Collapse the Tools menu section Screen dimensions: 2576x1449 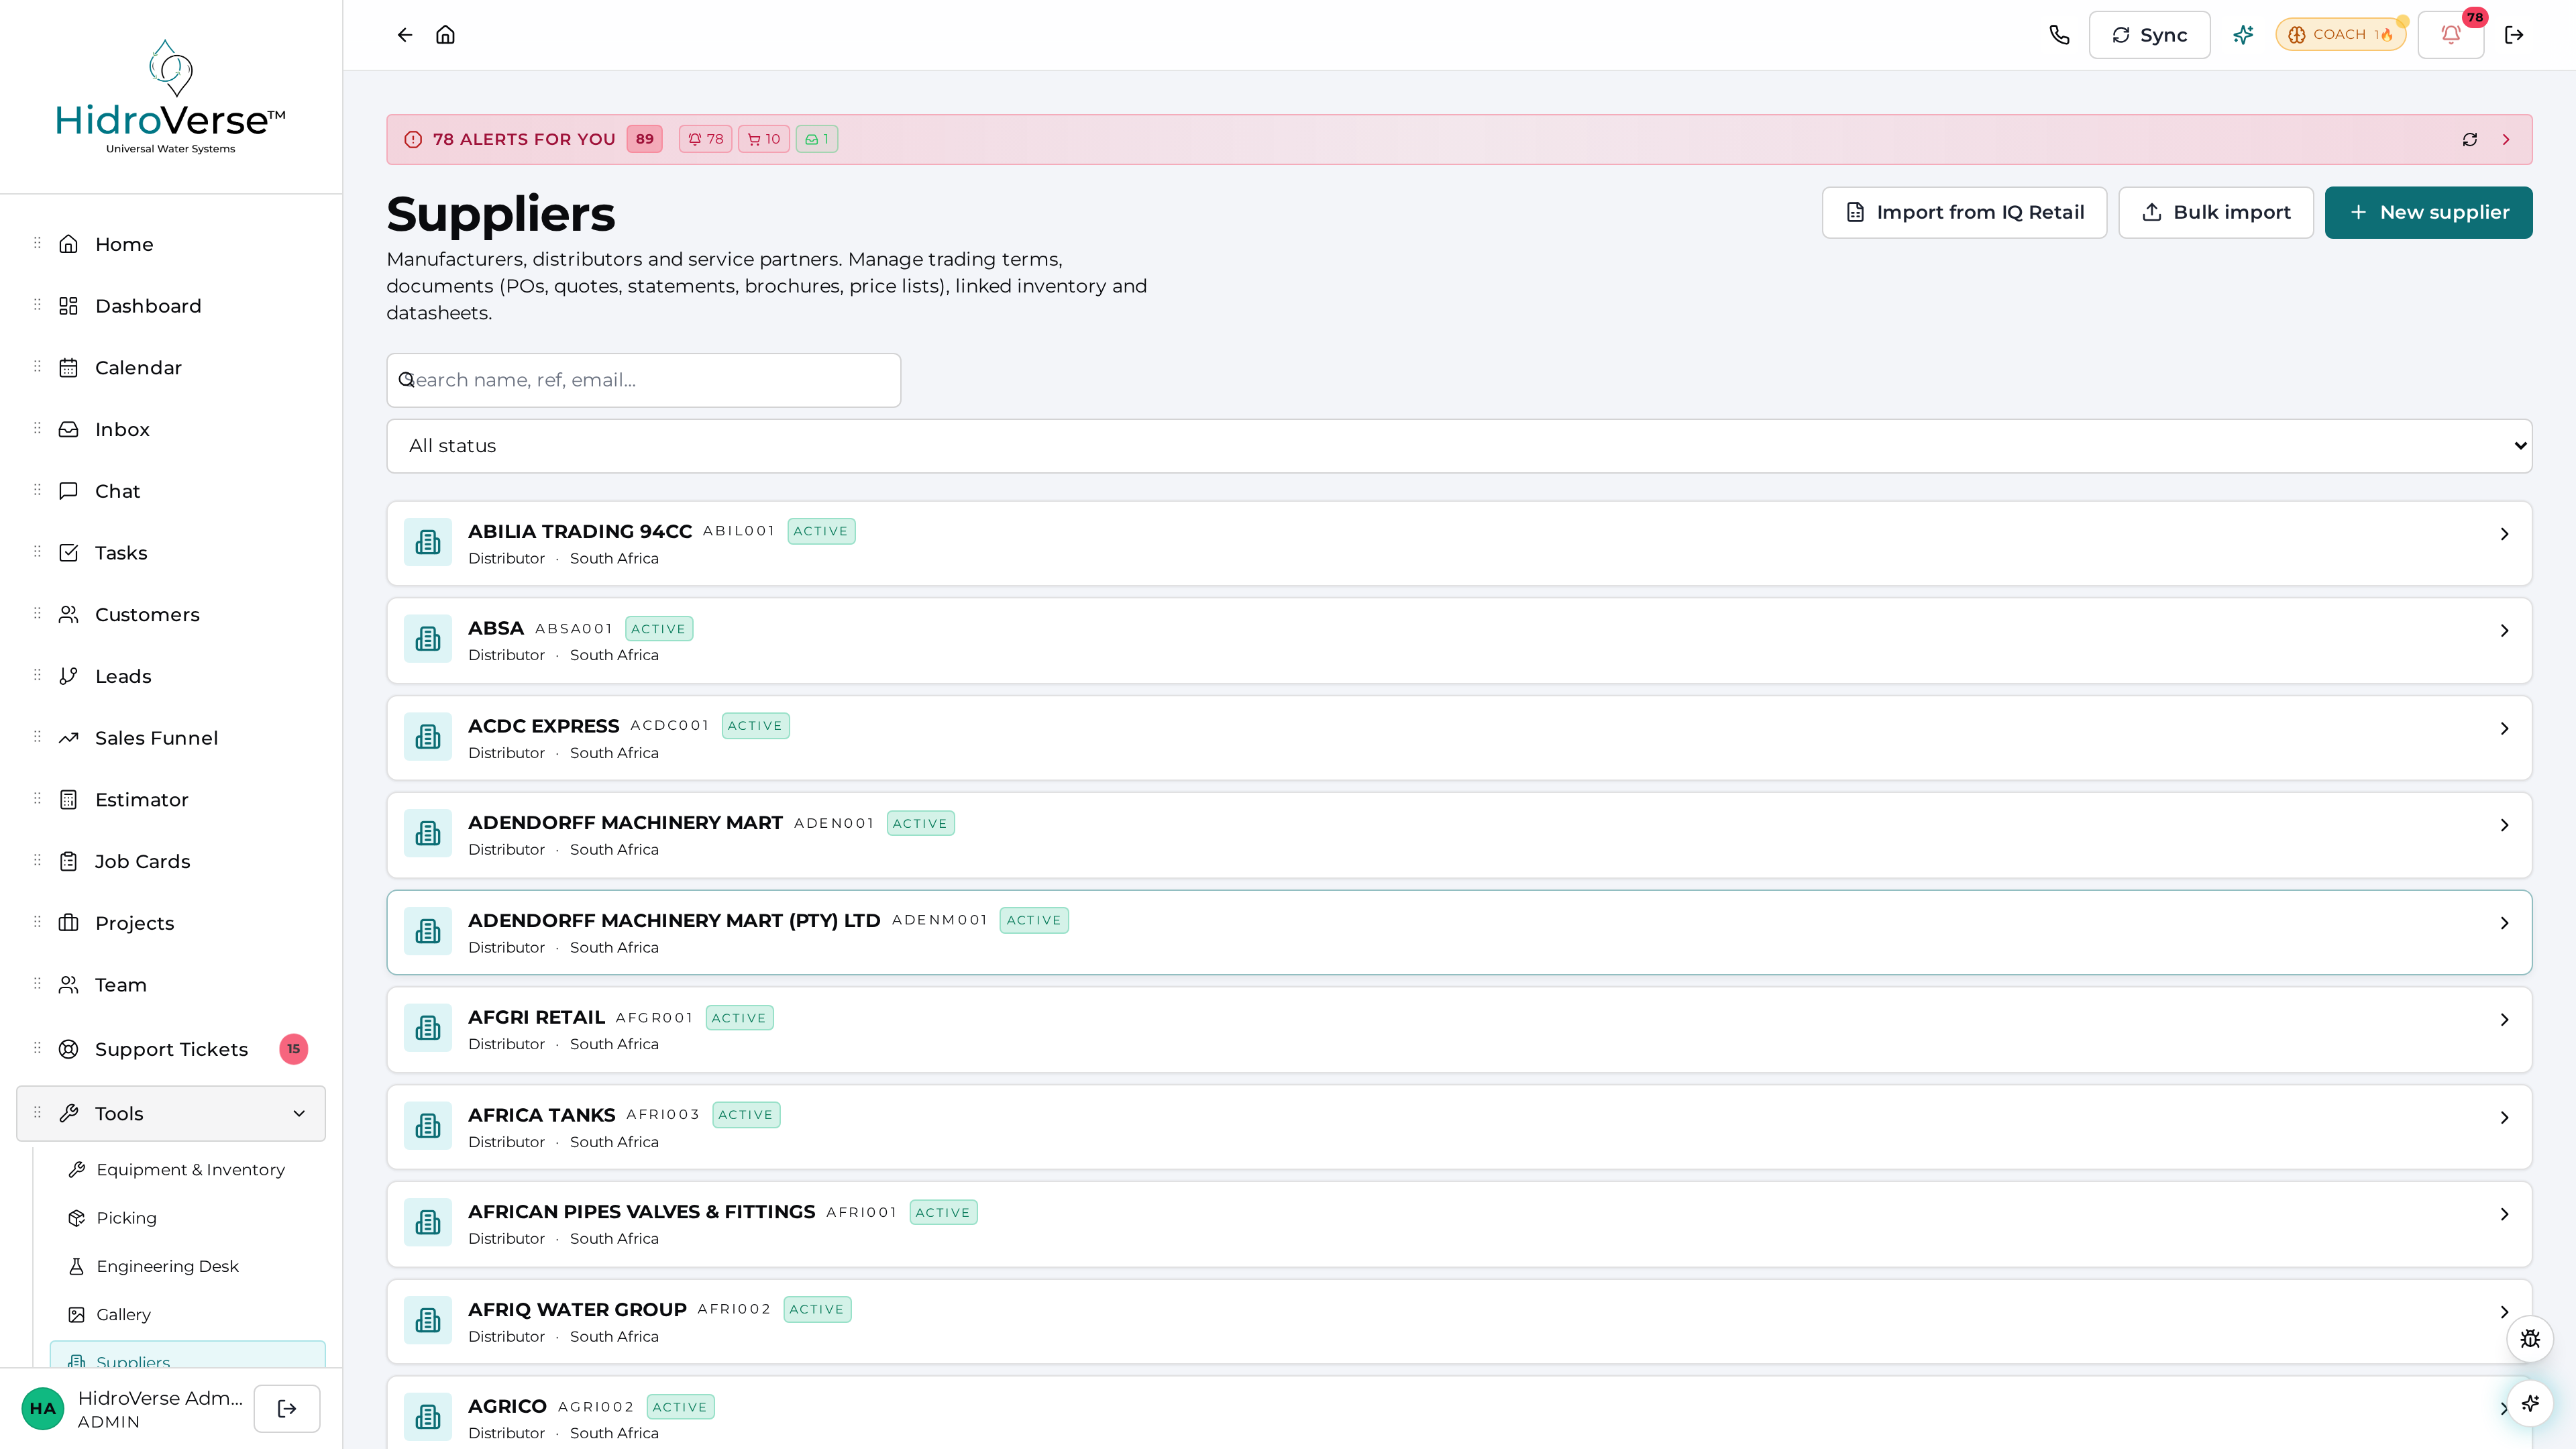click(x=299, y=1113)
